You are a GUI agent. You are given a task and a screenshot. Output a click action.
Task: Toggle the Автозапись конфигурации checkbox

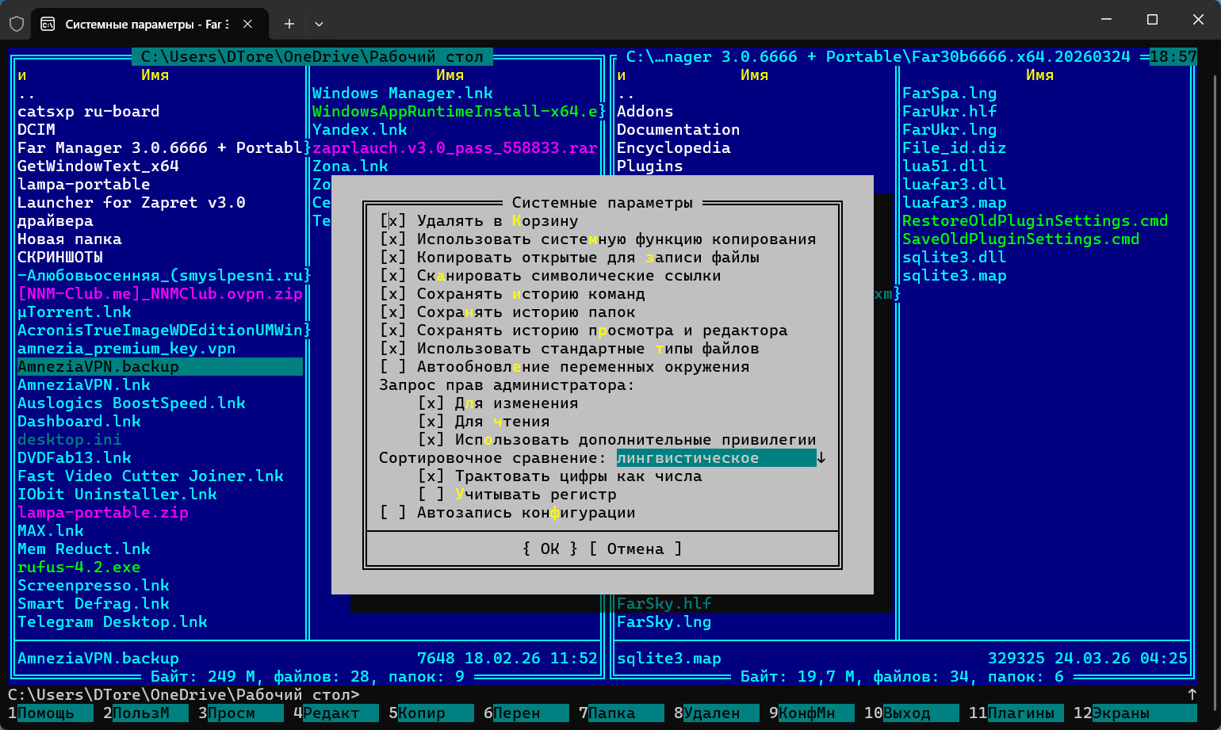click(392, 513)
